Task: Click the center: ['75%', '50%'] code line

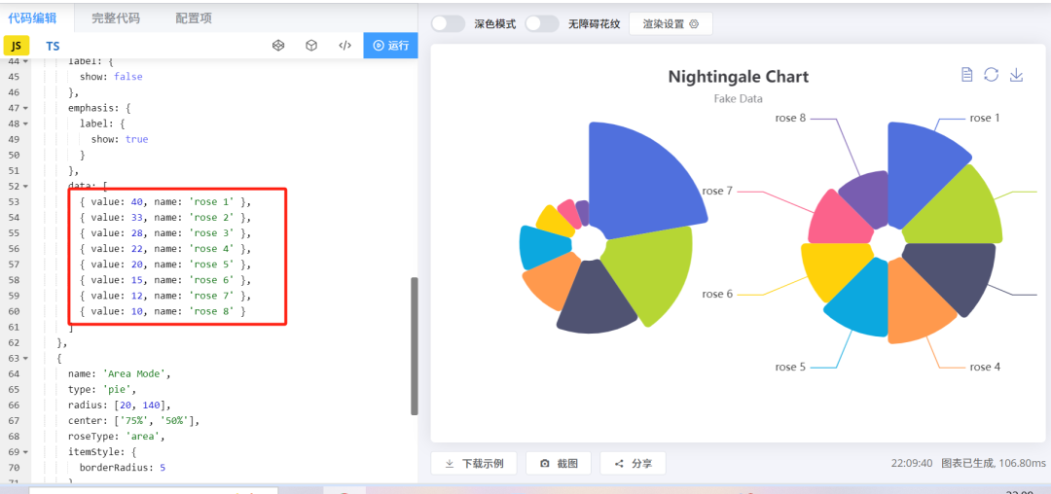Action: tap(134, 420)
